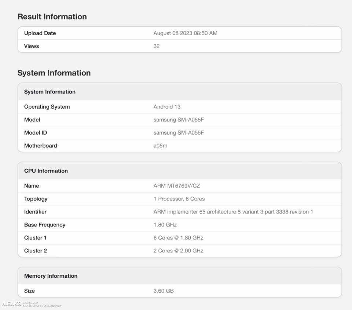Click Cluster 2 value 2 Cores @ 2.00 GHz
The width and height of the screenshot is (352, 310).
[178, 251]
